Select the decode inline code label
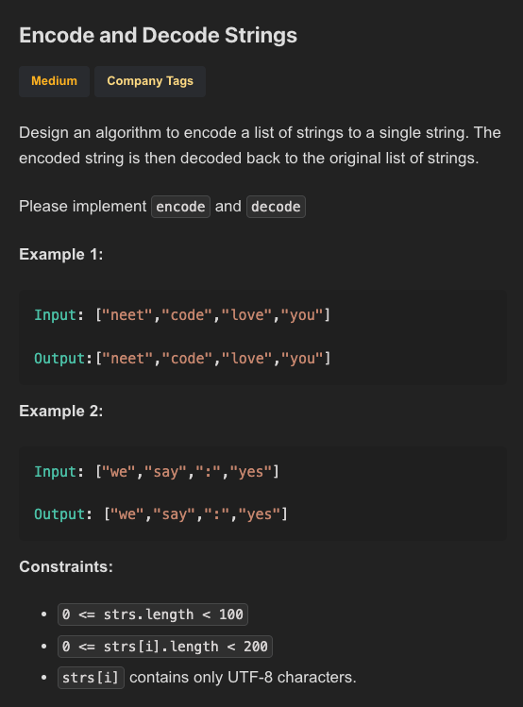 click(276, 207)
